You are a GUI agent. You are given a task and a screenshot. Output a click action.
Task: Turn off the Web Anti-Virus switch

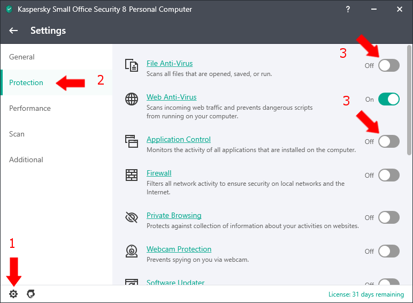[x=389, y=100]
